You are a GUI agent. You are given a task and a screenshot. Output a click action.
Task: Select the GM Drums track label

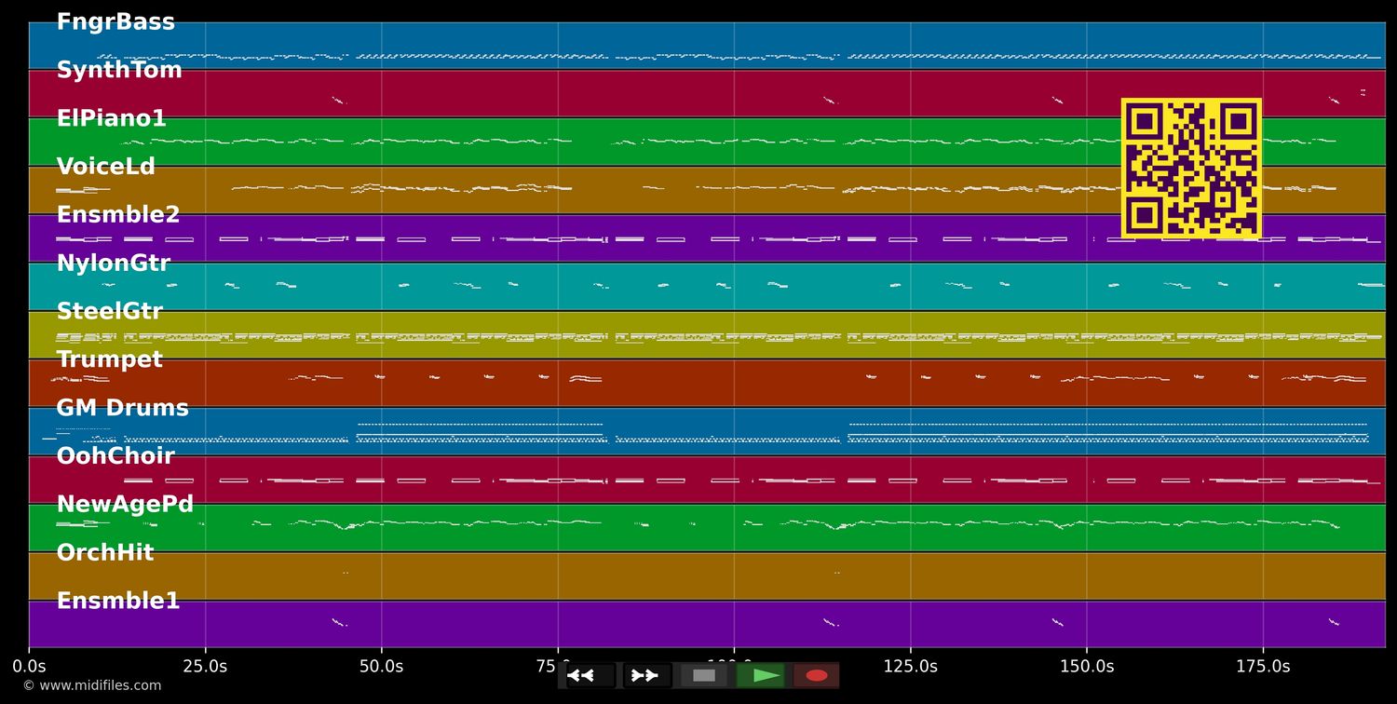coord(122,409)
